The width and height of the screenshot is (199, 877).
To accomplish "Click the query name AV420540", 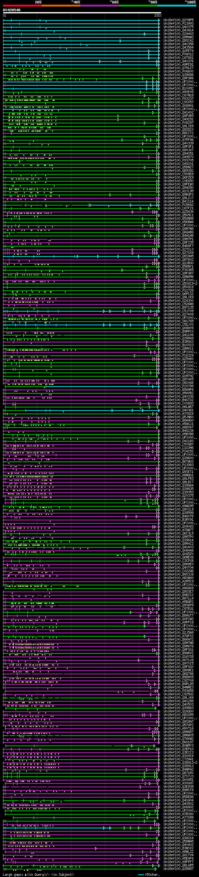I will tap(12, 10).
